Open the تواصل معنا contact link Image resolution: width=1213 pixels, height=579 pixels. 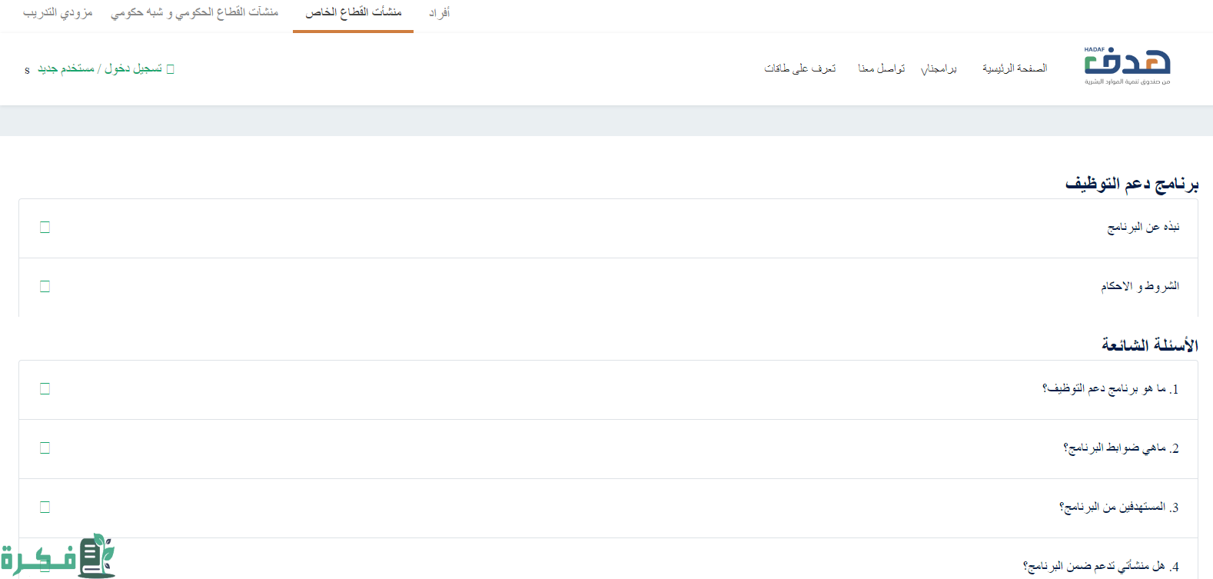(881, 68)
